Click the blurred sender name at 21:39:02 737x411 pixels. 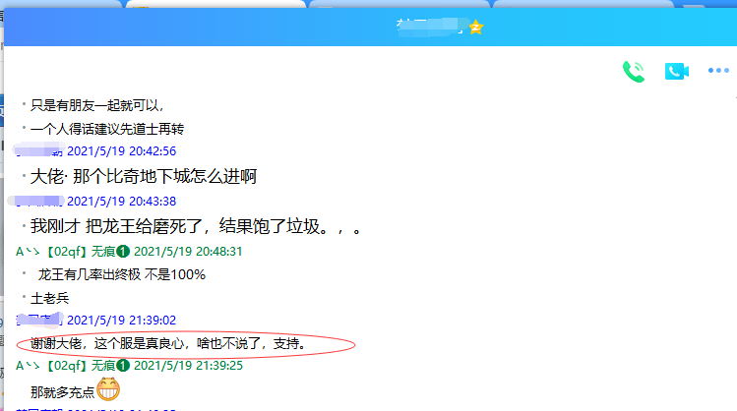pos(39,320)
